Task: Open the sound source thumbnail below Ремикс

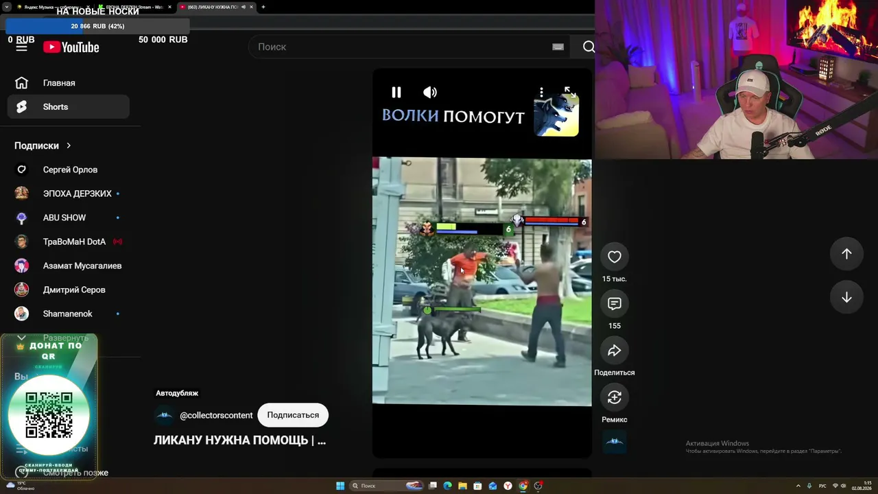Action: pyautogui.click(x=615, y=443)
